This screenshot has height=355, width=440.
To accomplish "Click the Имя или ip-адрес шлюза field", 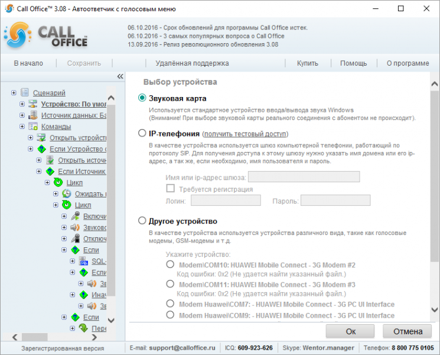I will coord(304,177).
